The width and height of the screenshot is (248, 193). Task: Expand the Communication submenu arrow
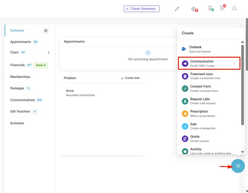point(234,64)
